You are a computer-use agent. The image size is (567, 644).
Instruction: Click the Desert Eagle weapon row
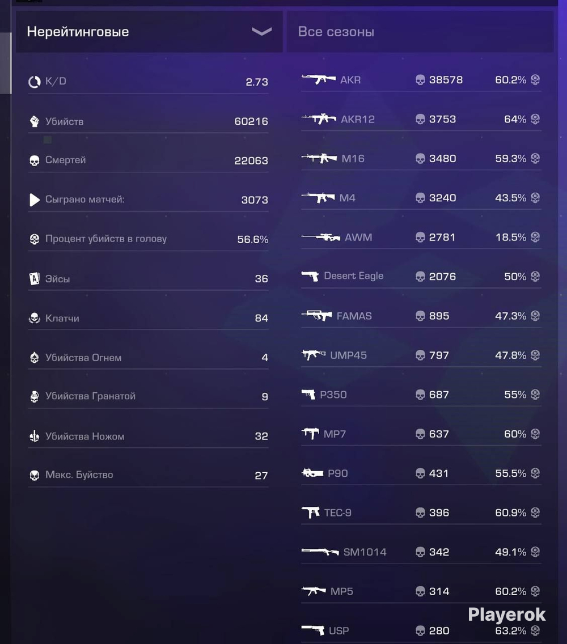coord(421,277)
